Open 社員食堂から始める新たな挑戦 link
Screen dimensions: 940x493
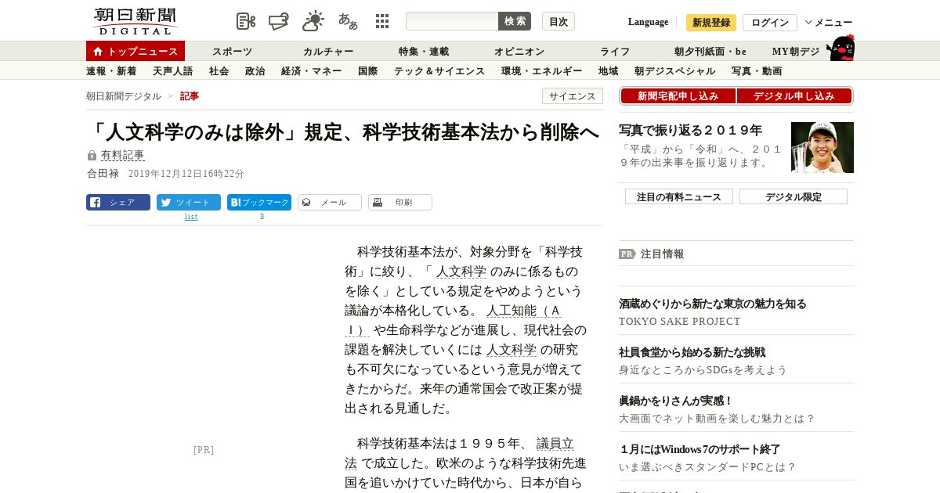[692, 352]
